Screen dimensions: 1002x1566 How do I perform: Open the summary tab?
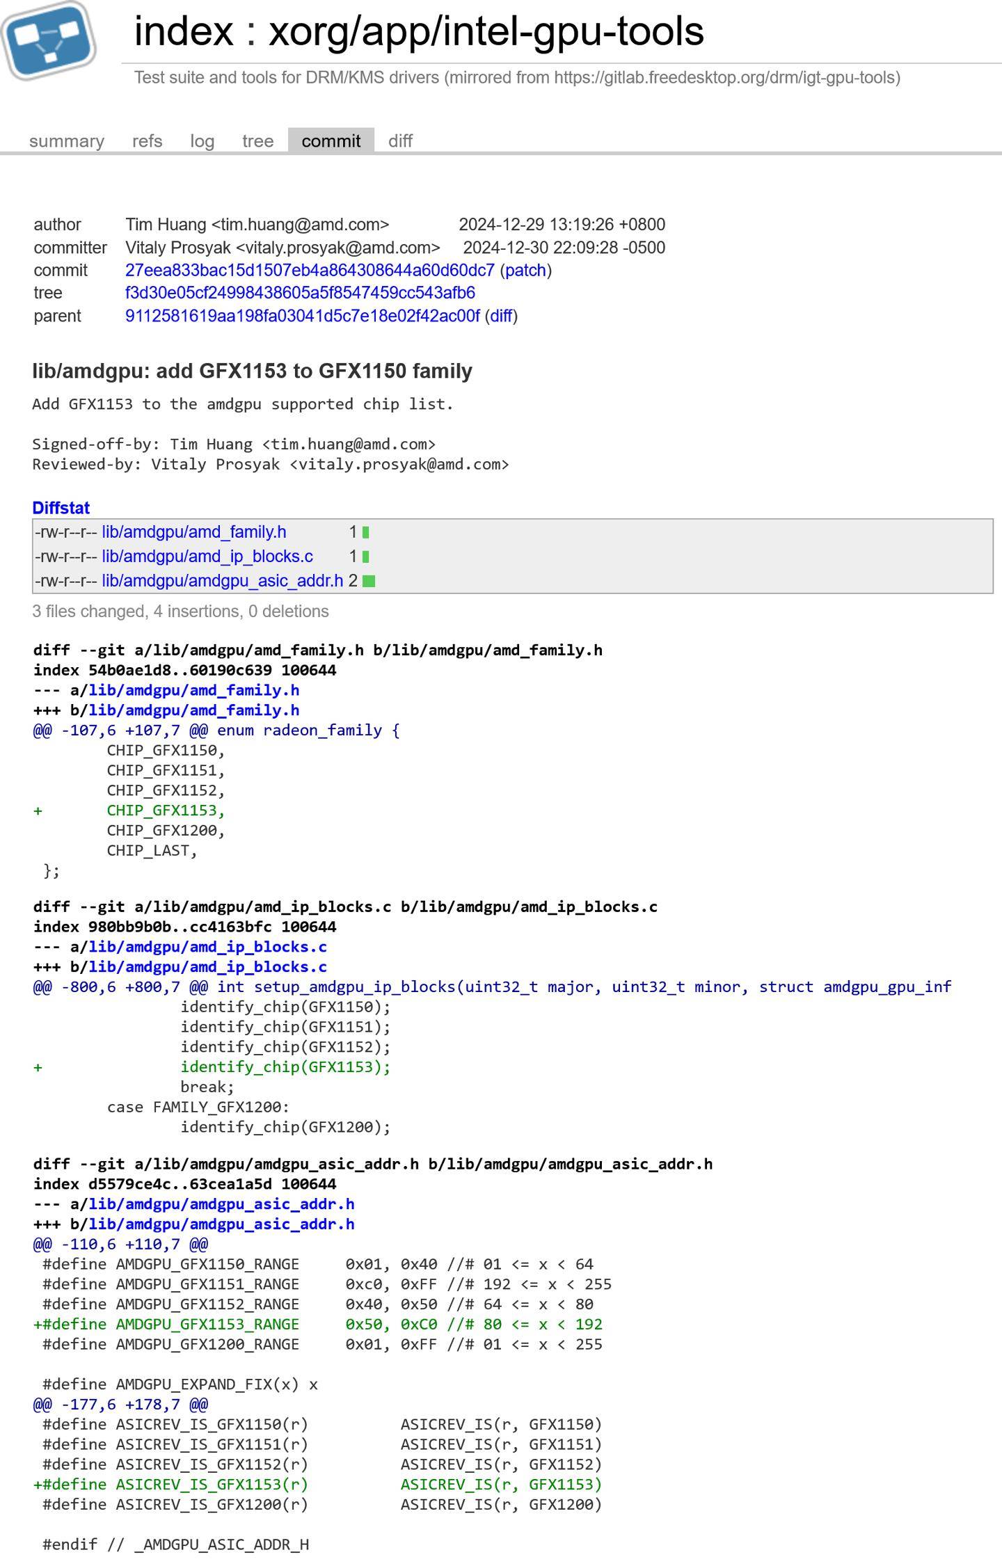pos(67,141)
